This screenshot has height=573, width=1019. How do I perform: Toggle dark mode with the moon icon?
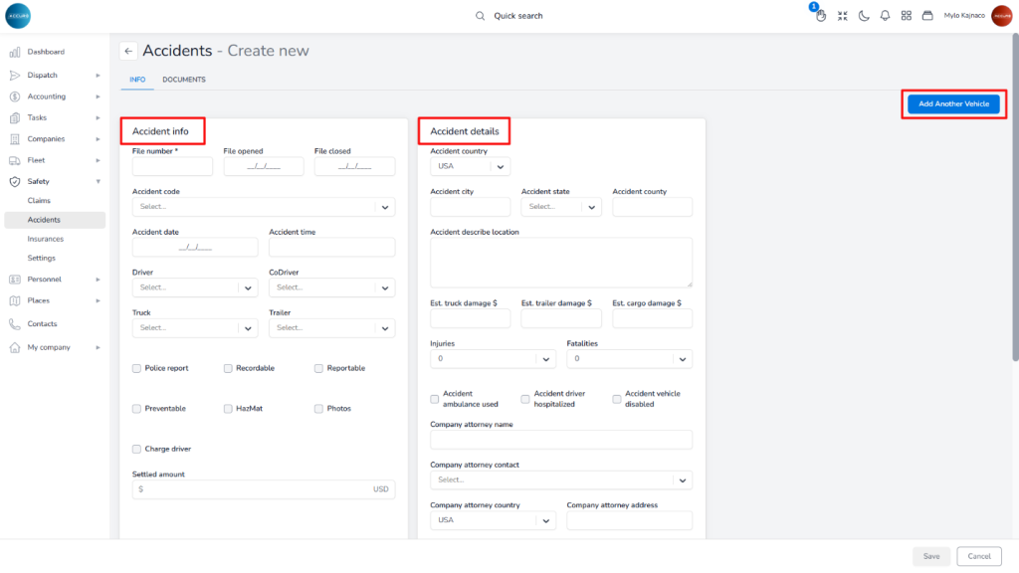[864, 16]
